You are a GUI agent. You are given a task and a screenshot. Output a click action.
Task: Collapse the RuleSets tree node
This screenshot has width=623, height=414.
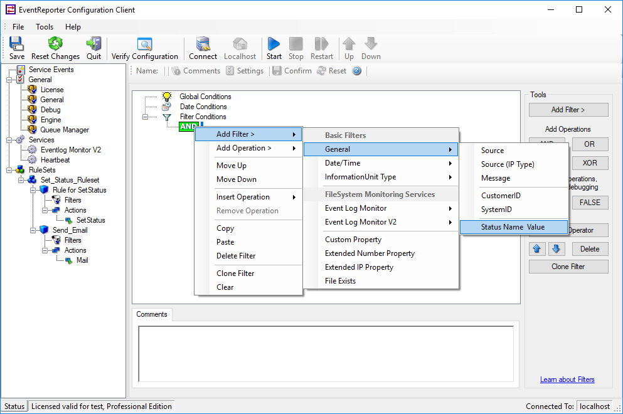9,170
